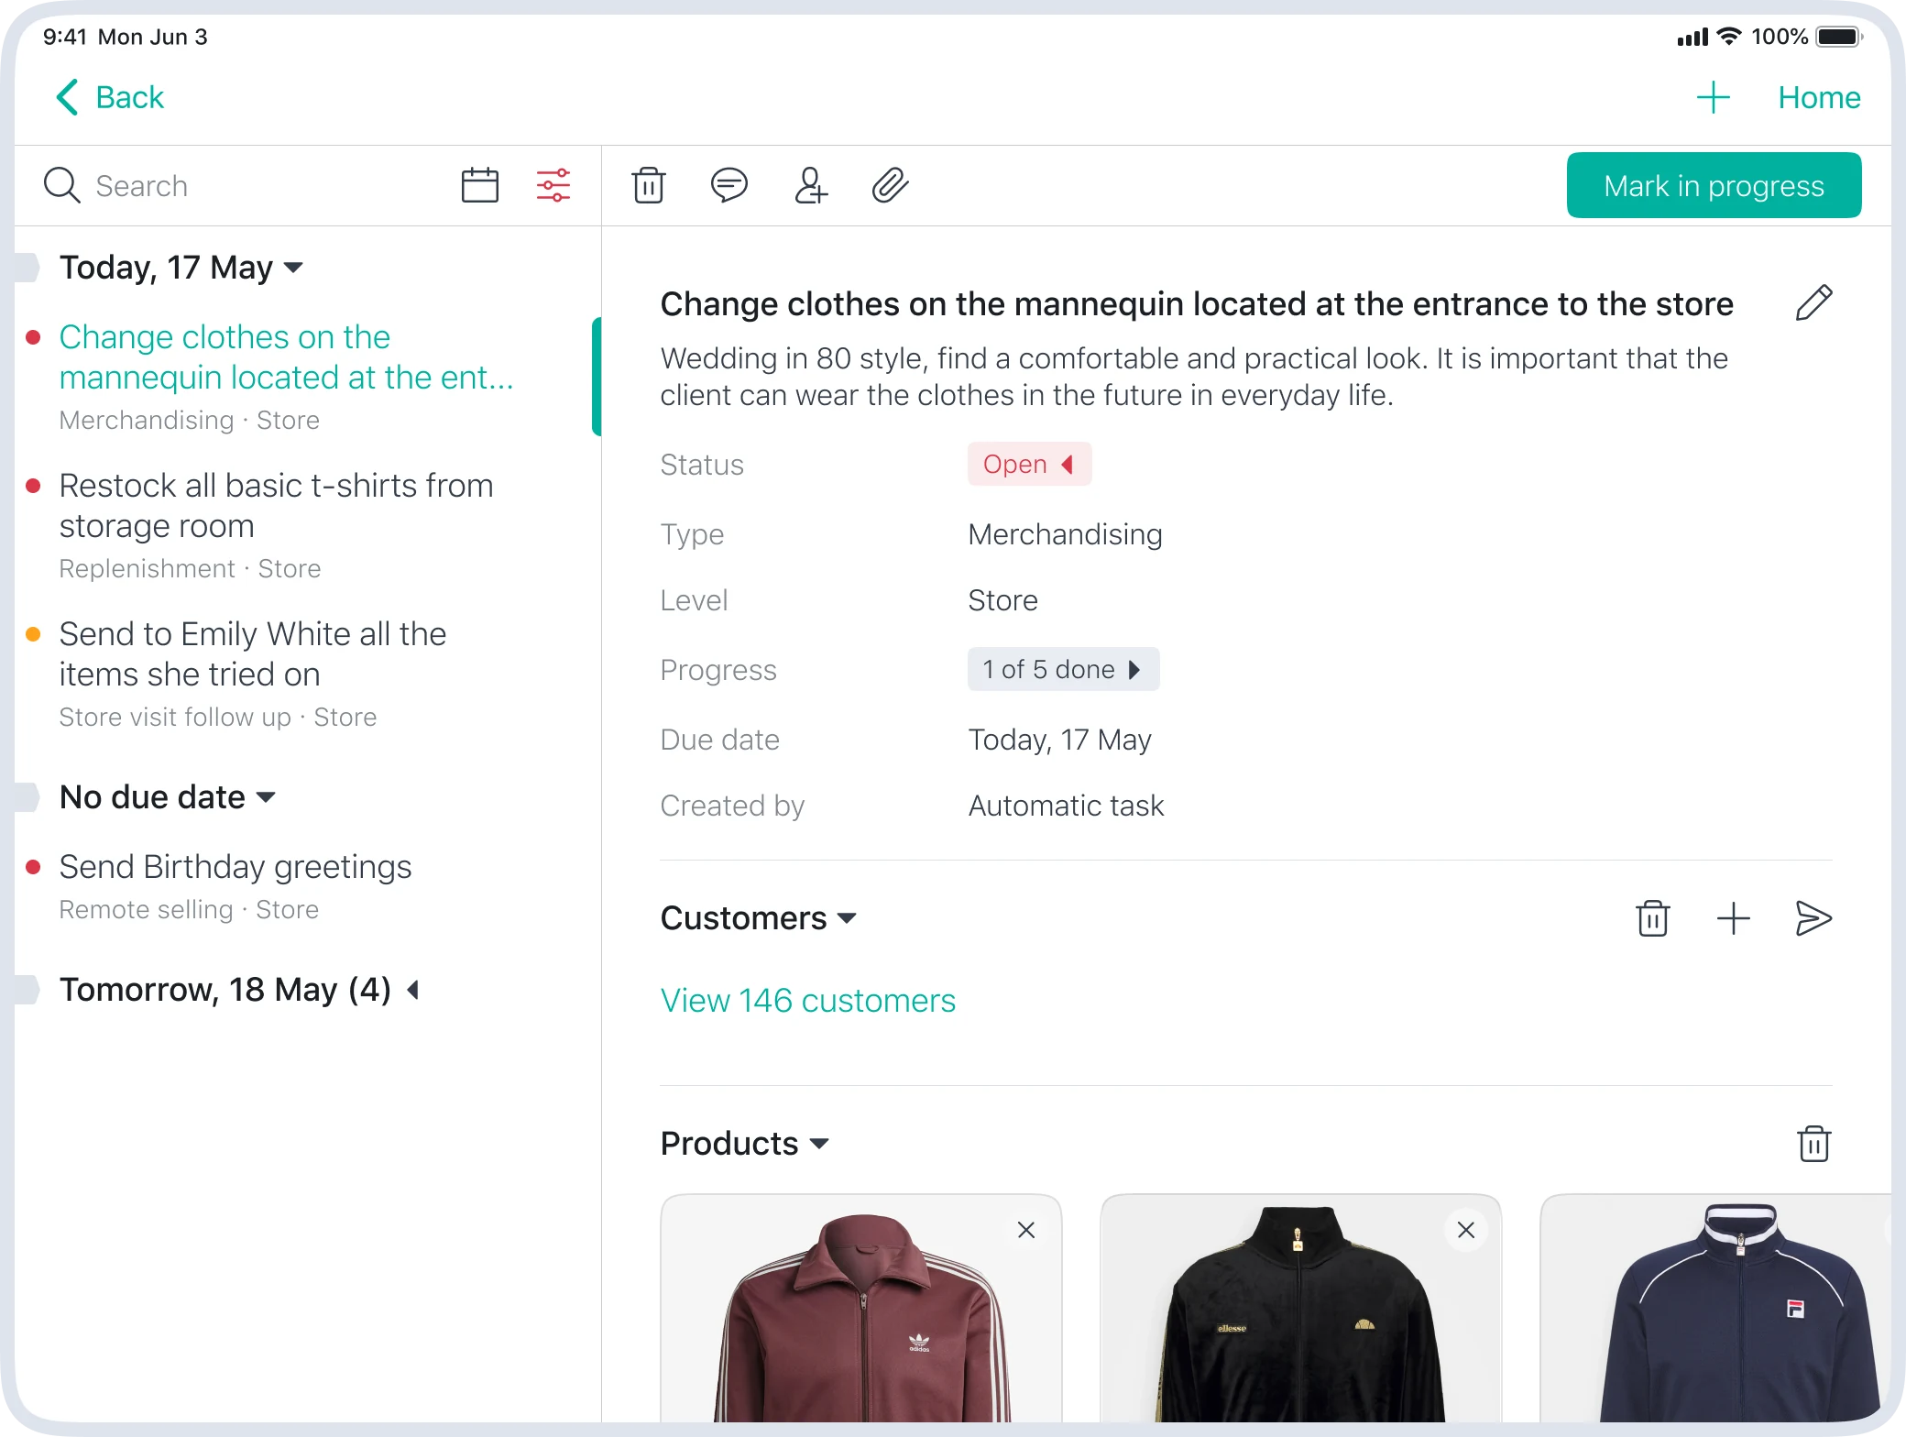Assign a person with add-user icon
Image resolution: width=1906 pixels, height=1437 pixels.
coord(811,185)
